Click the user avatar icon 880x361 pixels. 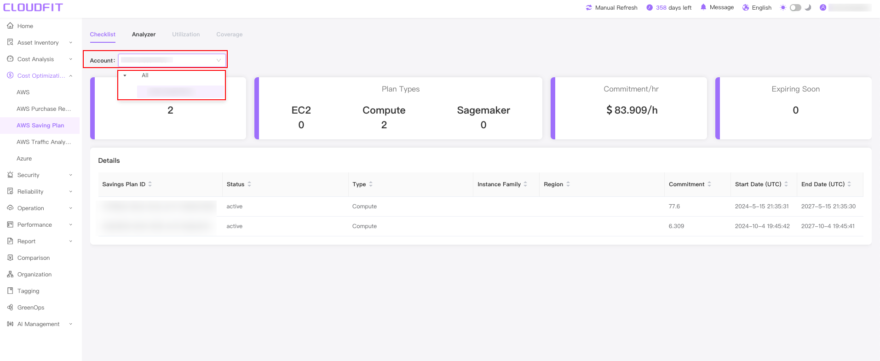(823, 7)
